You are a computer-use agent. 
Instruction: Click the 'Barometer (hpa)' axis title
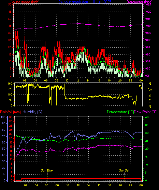pos(140,2)
